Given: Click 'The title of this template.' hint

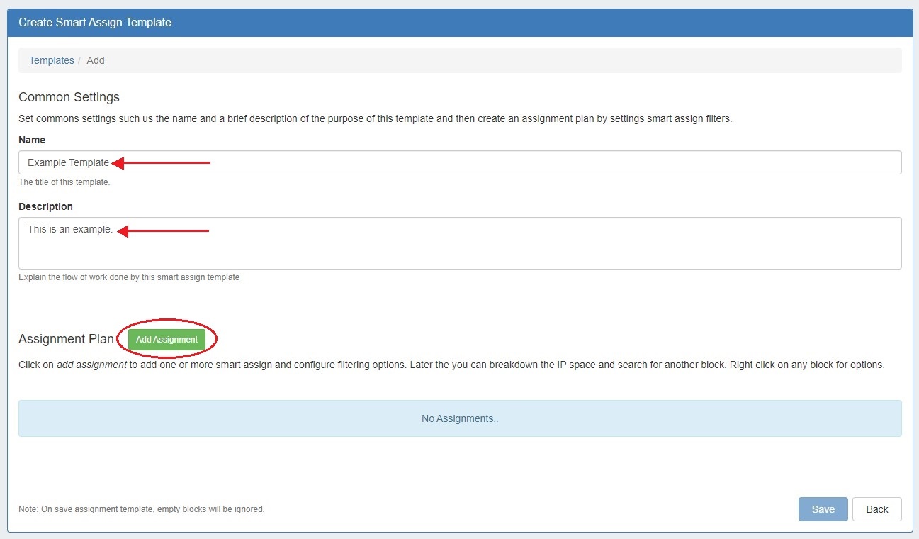Looking at the screenshot, I should point(64,182).
